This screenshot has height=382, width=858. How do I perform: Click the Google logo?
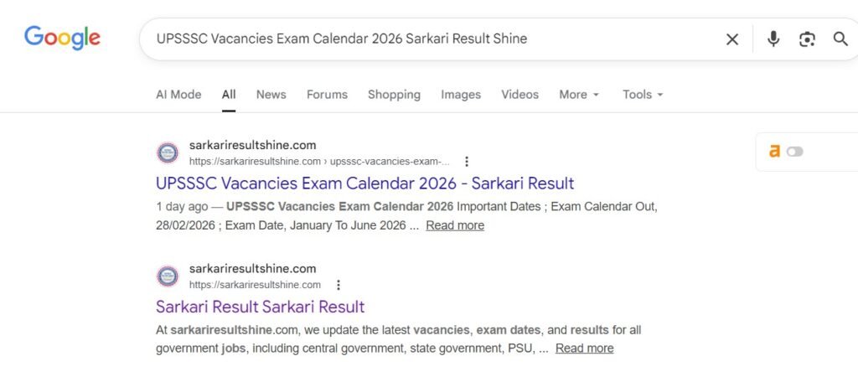pos(62,38)
